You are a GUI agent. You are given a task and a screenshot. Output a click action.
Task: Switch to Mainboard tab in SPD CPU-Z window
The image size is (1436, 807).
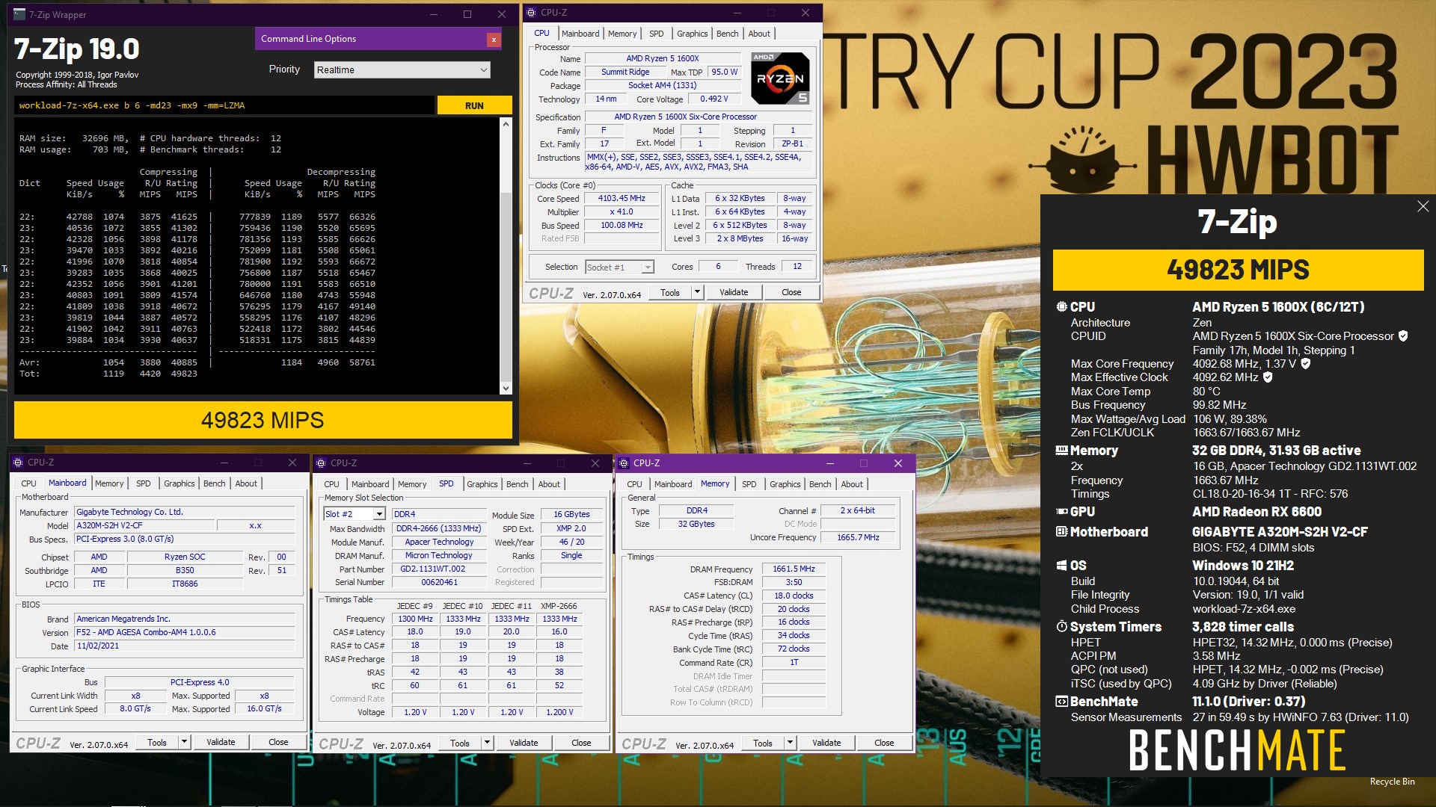click(x=370, y=484)
